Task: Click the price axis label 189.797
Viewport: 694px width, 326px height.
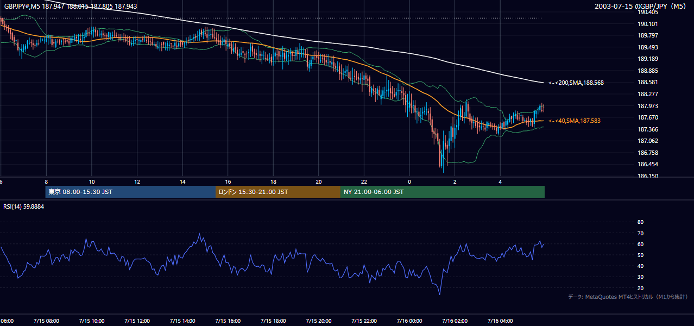Action: (x=648, y=35)
